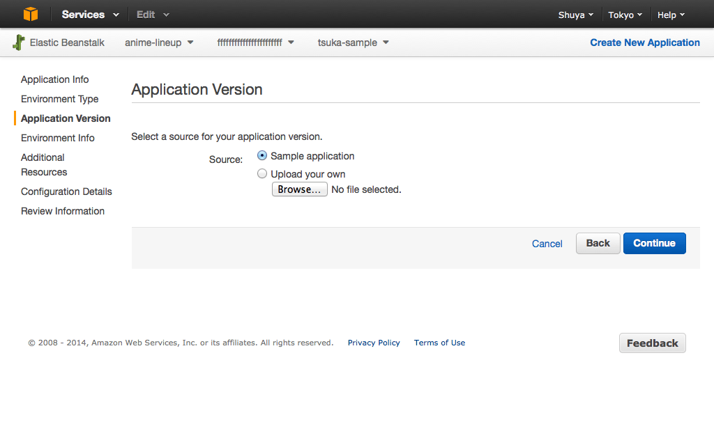The width and height of the screenshot is (714, 438).
Task: Open Configuration Details step
Action: click(x=66, y=191)
